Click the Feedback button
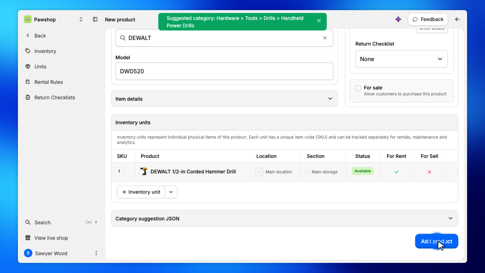485x273 pixels. coord(428,19)
